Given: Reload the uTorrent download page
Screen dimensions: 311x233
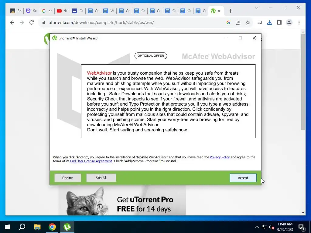Looking at the screenshot, I should tap(32, 22).
